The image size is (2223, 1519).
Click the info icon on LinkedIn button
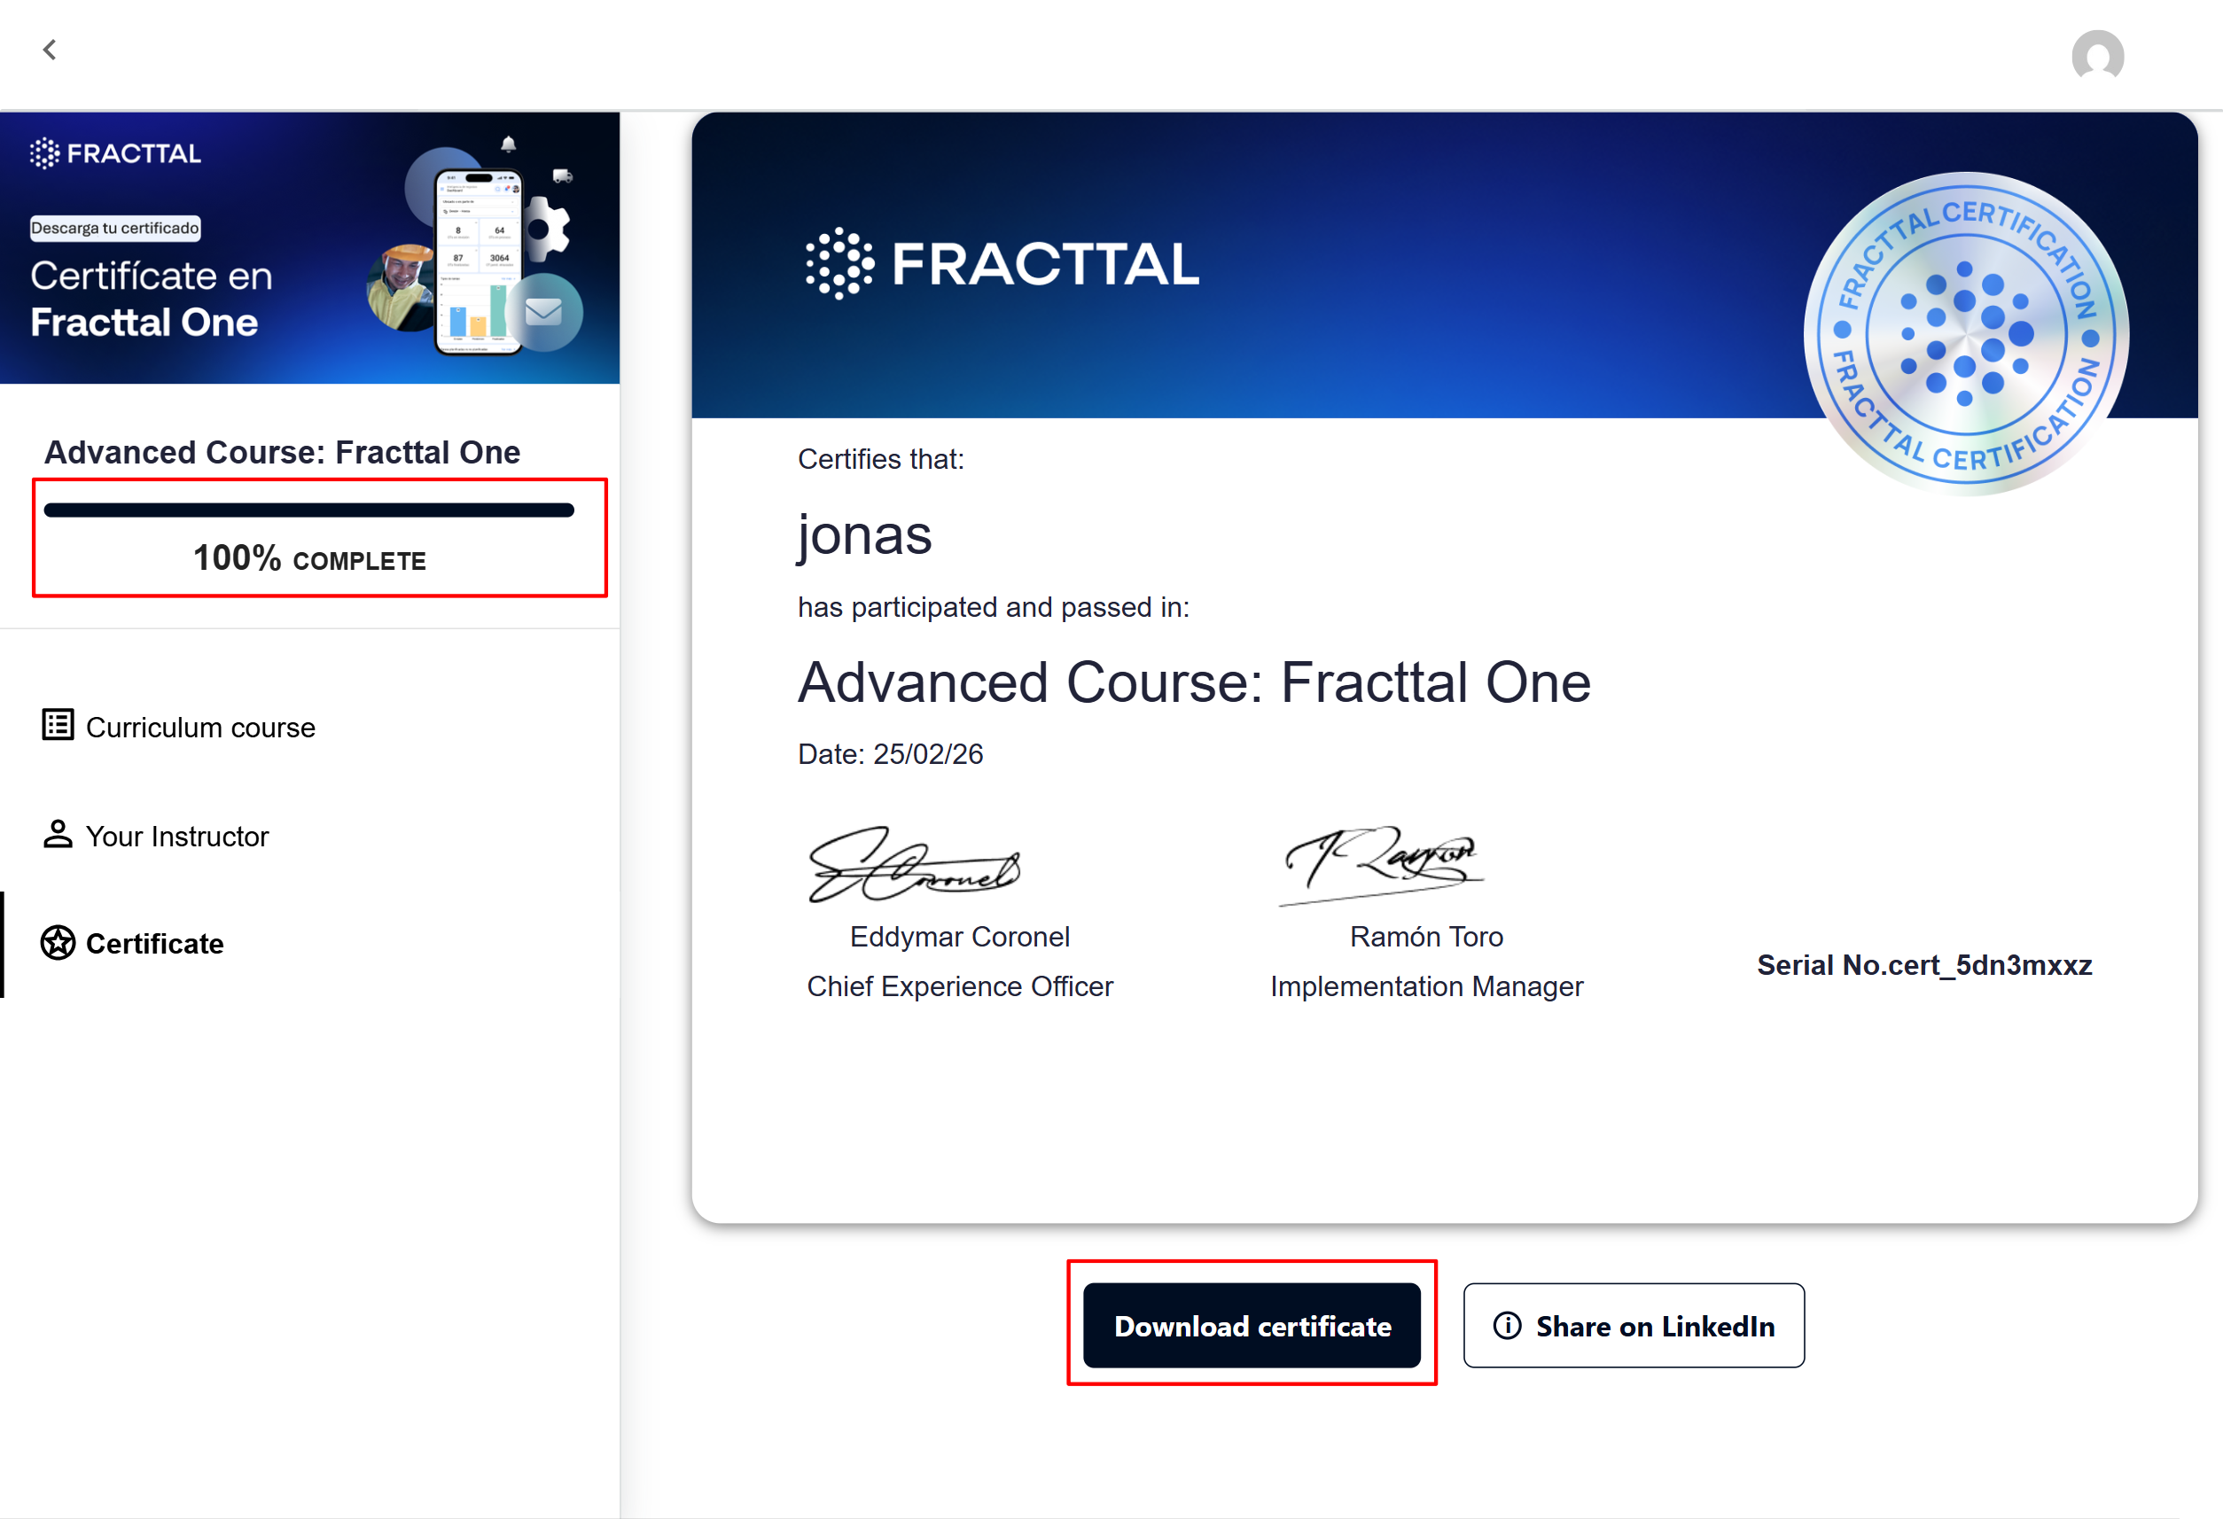(1507, 1326)
